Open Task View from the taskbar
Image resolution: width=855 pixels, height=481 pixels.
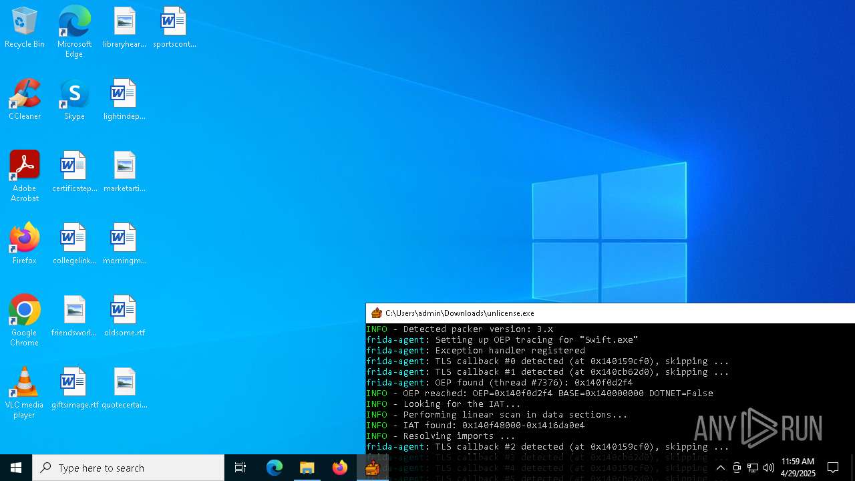tap(240, 468)
